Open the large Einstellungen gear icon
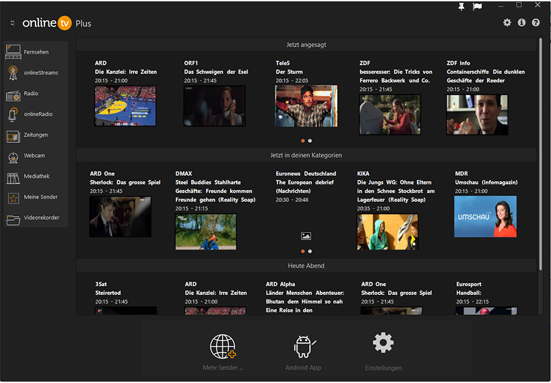 [x=383, y=343]
